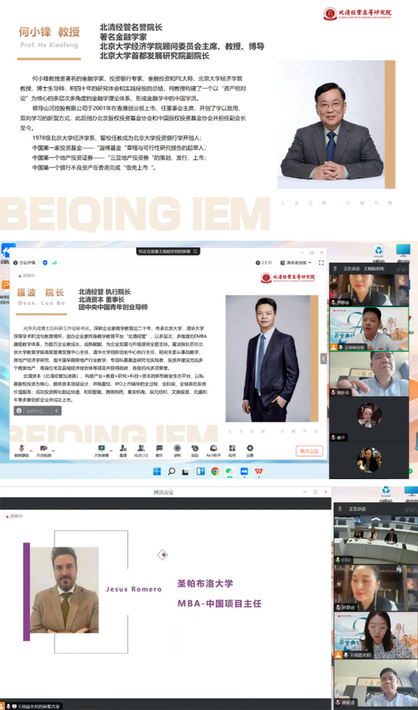
Task: Click the Tencent Meeting taskbar icon
Action: [x=244, y=472]
